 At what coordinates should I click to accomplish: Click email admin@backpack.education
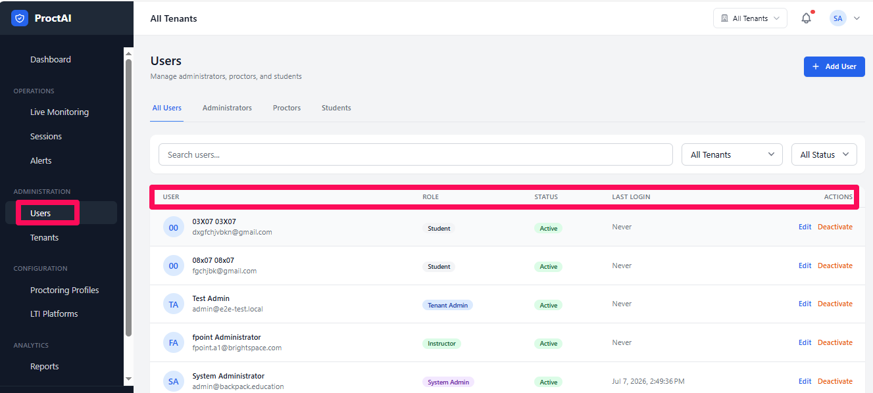point(238,386)
